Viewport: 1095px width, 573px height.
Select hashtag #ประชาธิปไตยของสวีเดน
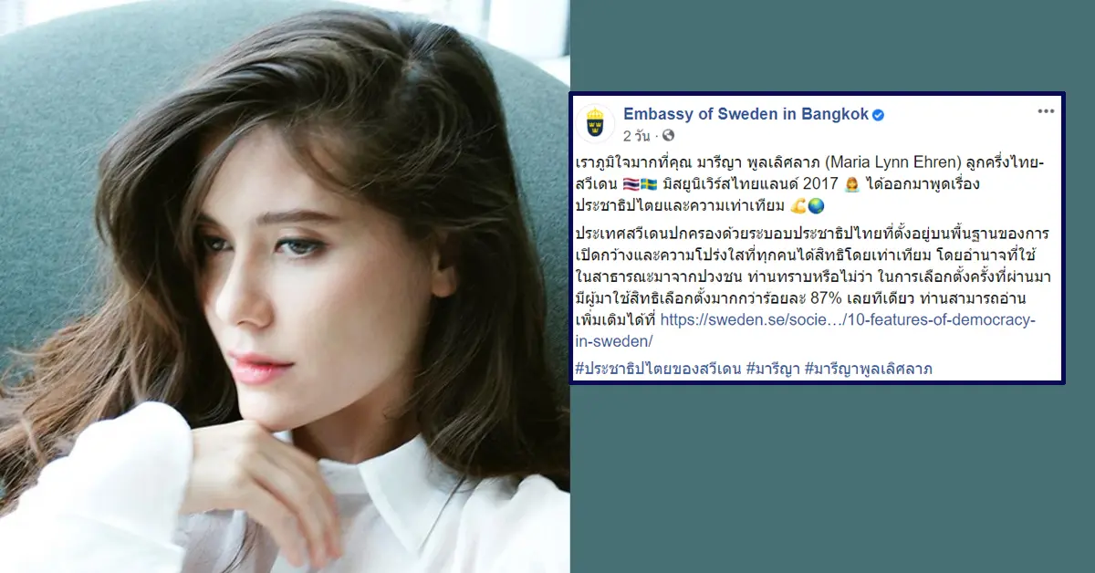coord(658,370)
